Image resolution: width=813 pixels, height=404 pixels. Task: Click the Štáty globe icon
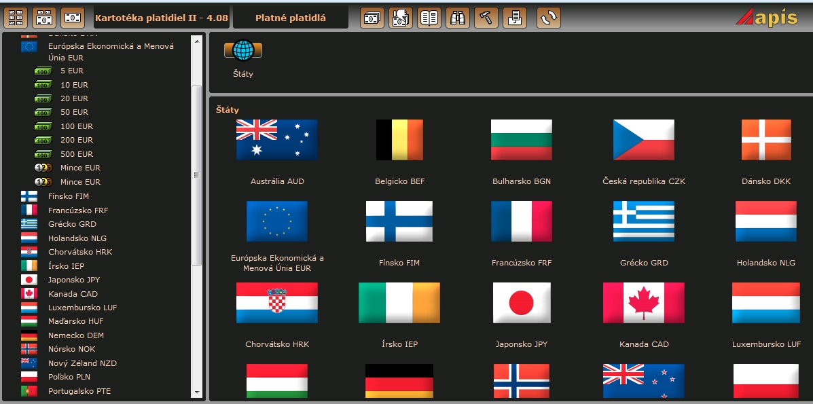pyautogui.click(x=242, y=51)
